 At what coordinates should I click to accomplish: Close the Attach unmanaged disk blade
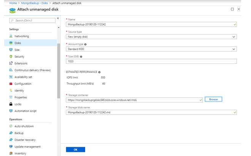click(239, 9)
